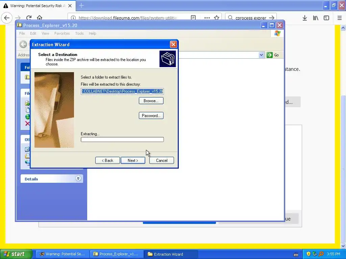Reload the Firefox page
Viewport: 346px width, 259px height.
(29, 18)
